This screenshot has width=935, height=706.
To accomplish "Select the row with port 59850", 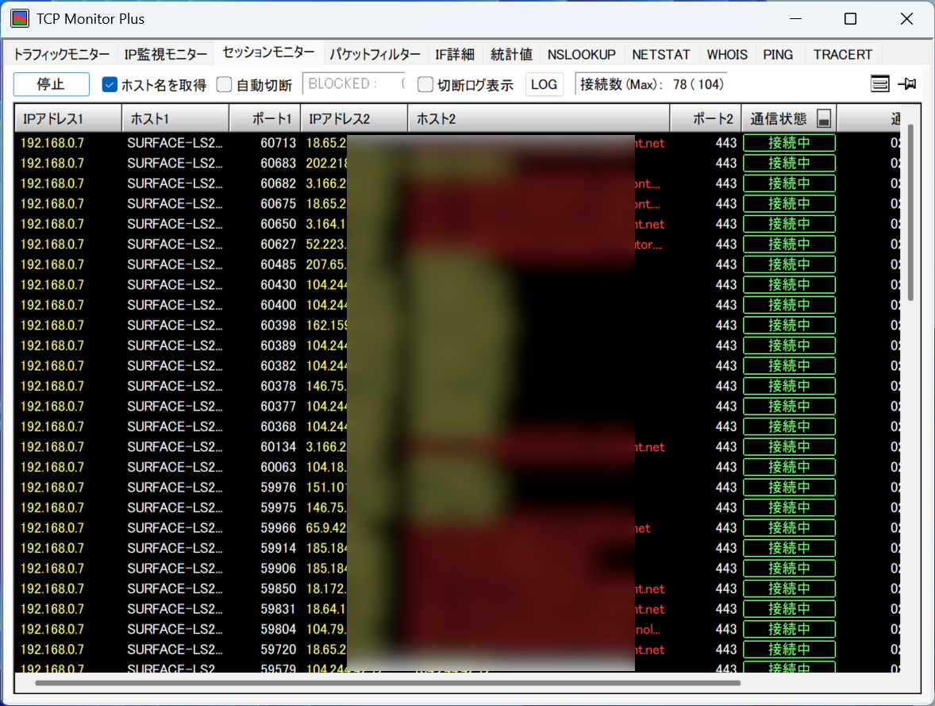I will (x=457, y=589).
